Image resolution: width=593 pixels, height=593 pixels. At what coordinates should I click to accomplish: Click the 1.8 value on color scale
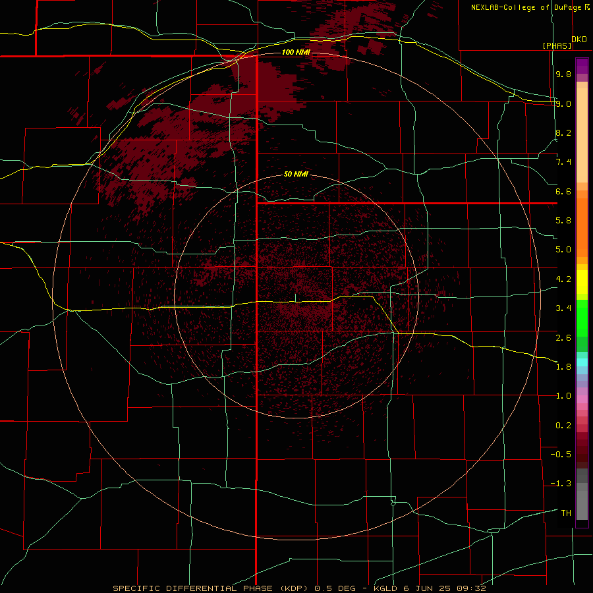(x=563, y=367)
